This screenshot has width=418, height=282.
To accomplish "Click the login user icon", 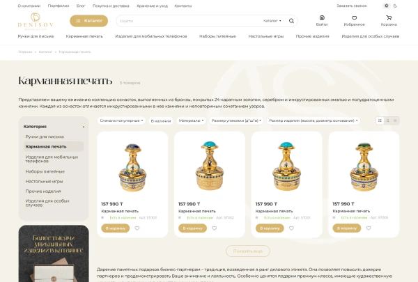I will click(322, 18).
